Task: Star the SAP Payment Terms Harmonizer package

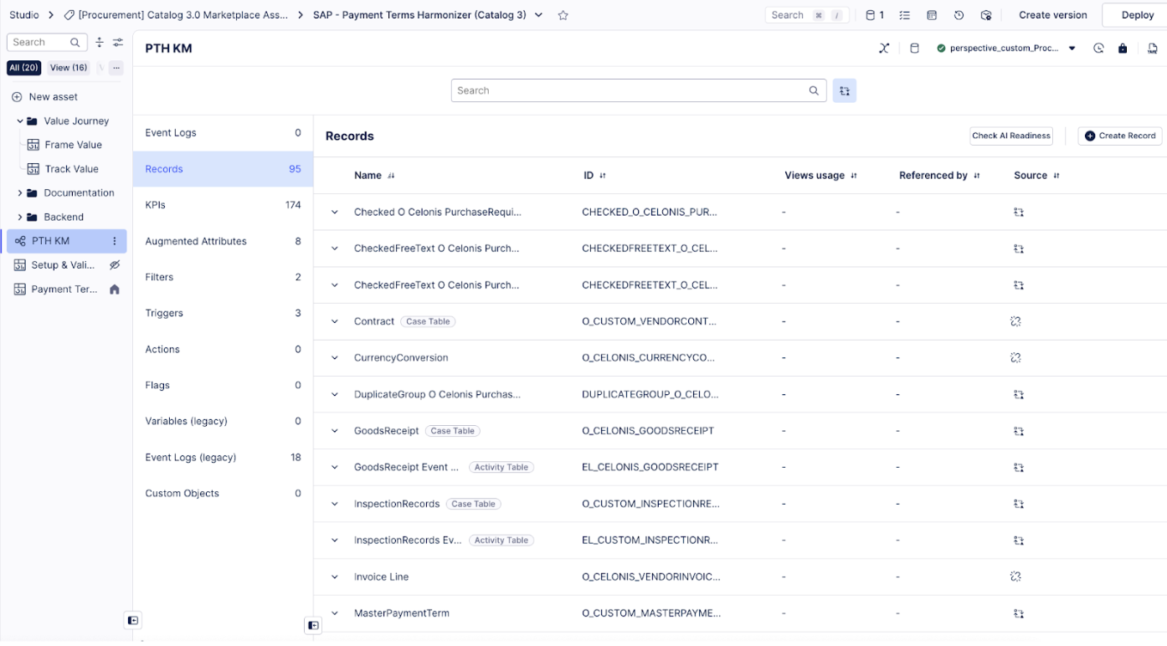Action: (x=563, y=15)
